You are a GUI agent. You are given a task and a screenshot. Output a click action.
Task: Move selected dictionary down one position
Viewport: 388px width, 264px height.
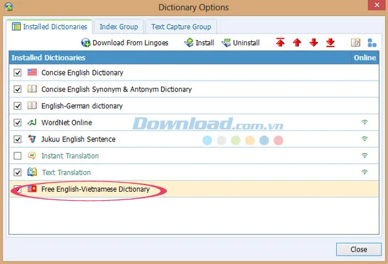click(314, 43)
